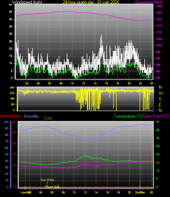The width and height of the screenshot is (170, 197).
Task: Click 12 on the bottom graph time axis
Action: tap(86, 192)
